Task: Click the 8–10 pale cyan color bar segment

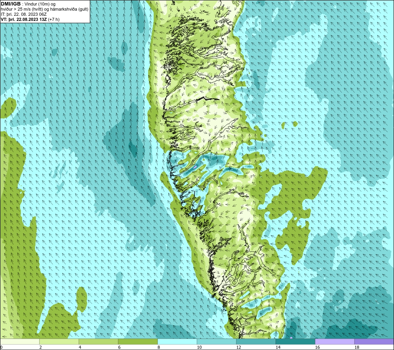Action: [177, 341]
